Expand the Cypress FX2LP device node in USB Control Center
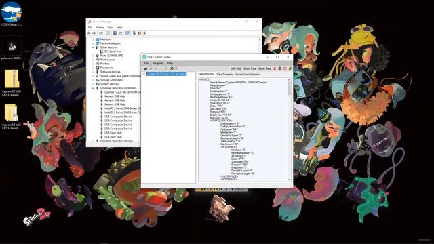Viewport: 434px width, 244px height. (x=144, y=74)
